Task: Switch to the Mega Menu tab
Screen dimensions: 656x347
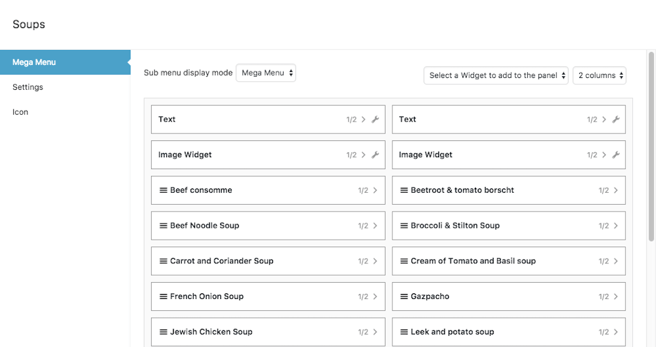Action: [x=65, y=62]
